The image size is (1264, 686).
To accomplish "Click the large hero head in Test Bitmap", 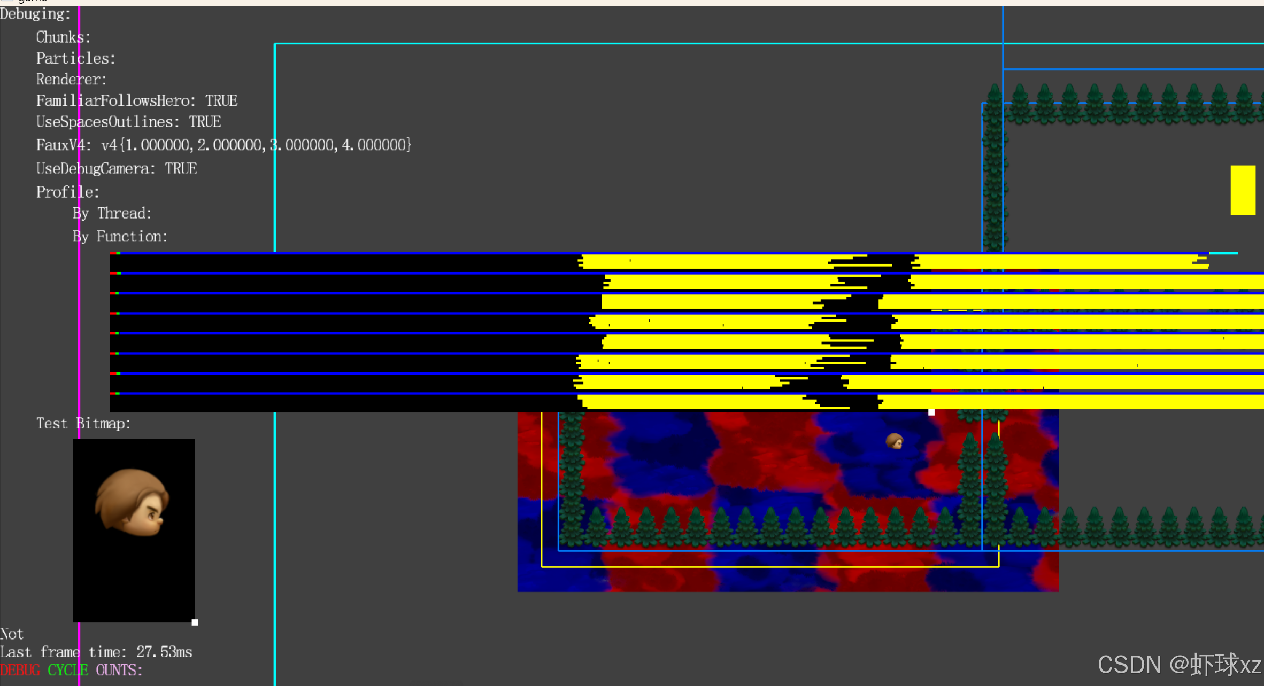I will [x=132, y=502].
